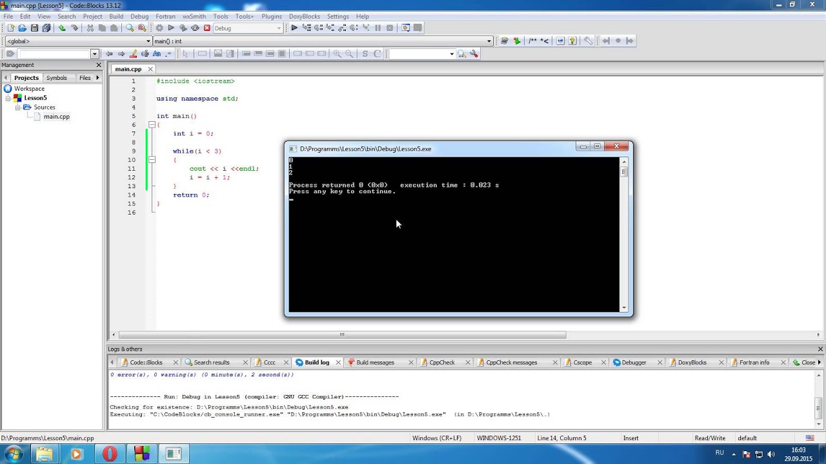Click the RU language indicator
The width and height of the screenshot is (826, 464).
(720, 453)
